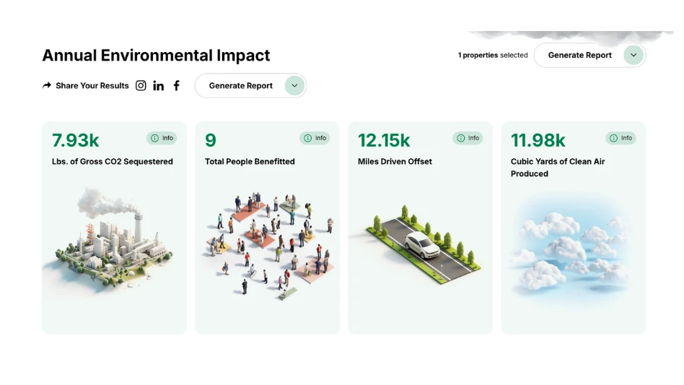Image resolution: width=684 pixels, height=385 pixels.
Task: View Info for Miles Driven Offset
Action: tap(468, 138)
